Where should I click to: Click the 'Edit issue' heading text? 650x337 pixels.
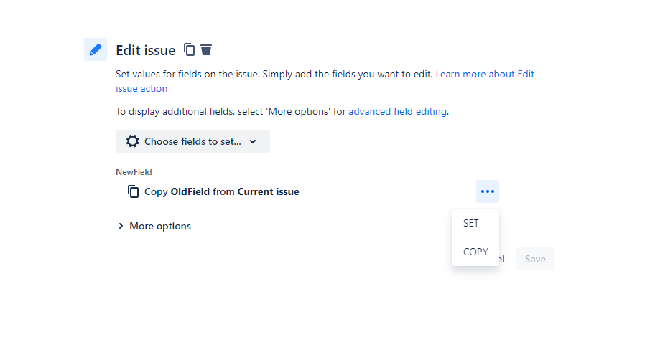coord(146,50)
